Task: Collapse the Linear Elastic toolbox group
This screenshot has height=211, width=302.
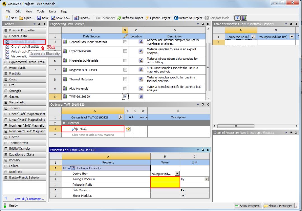Action: (x=6, y=36)
